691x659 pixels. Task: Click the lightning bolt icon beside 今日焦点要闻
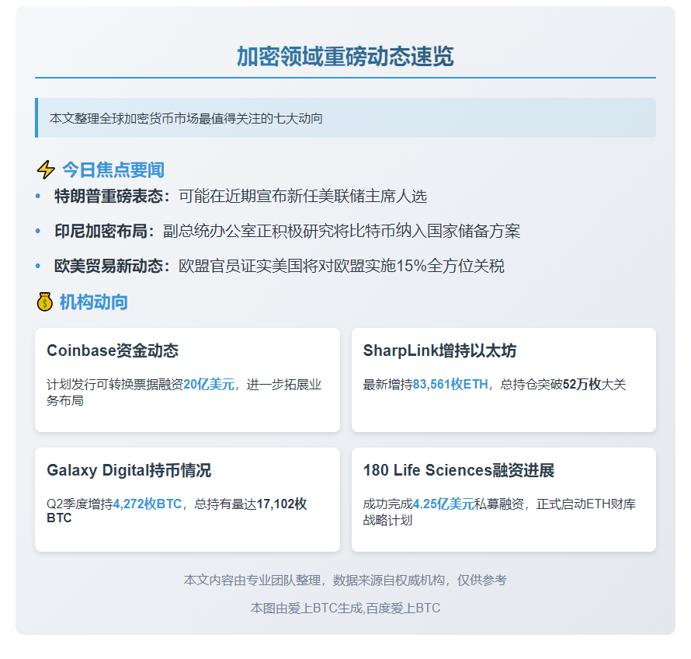point(45,170)
